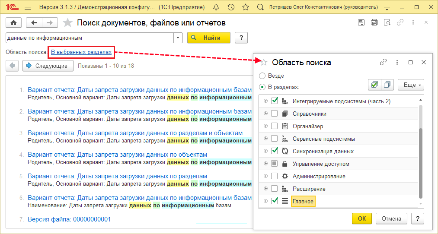This screenshot has height=234, width=438.
Task: Open print preview icon
Action: [x=387, y=22]
